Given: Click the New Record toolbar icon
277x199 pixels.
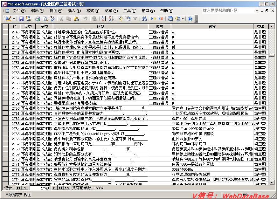Looking at the screenshot, I should [x=154, y=18].
